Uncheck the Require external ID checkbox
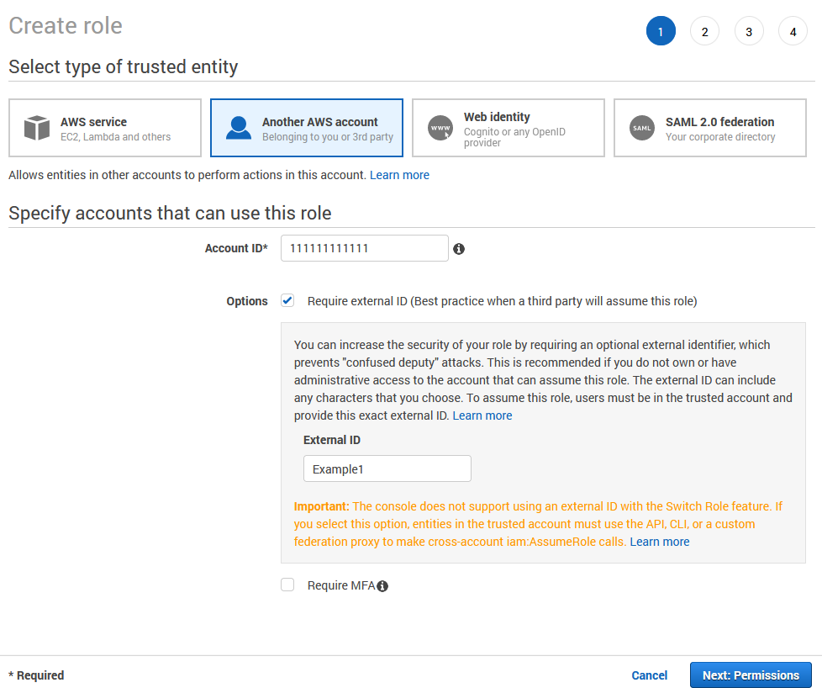Viewport: 822px width, 688px height. point(287,300)
